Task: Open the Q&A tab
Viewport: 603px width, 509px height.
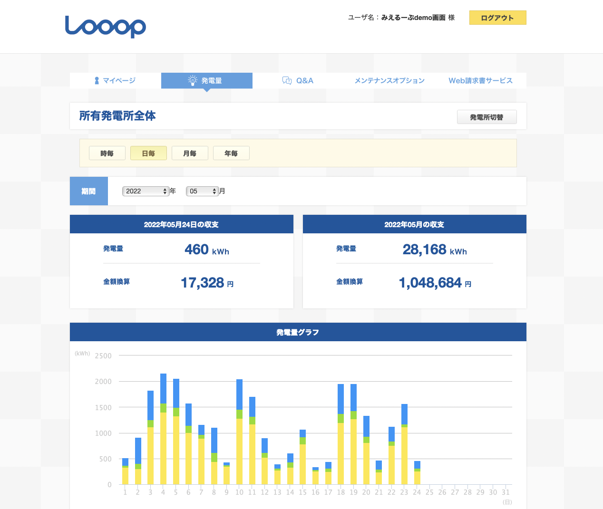Action: pyautogui.click(x=298, y=80)
